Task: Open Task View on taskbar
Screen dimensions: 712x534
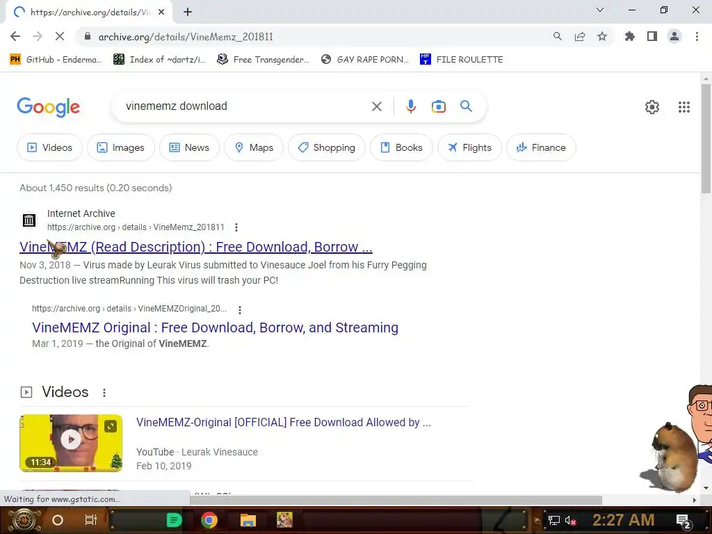Action: pos(91,520)
